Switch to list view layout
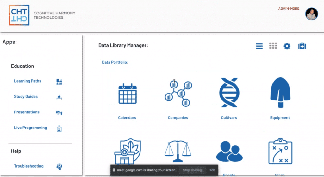Screen dimensions: 324x177 coord(259,46)
